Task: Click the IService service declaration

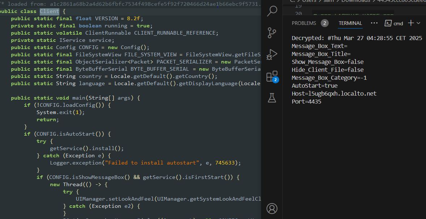Action: (x=63, y=40)
